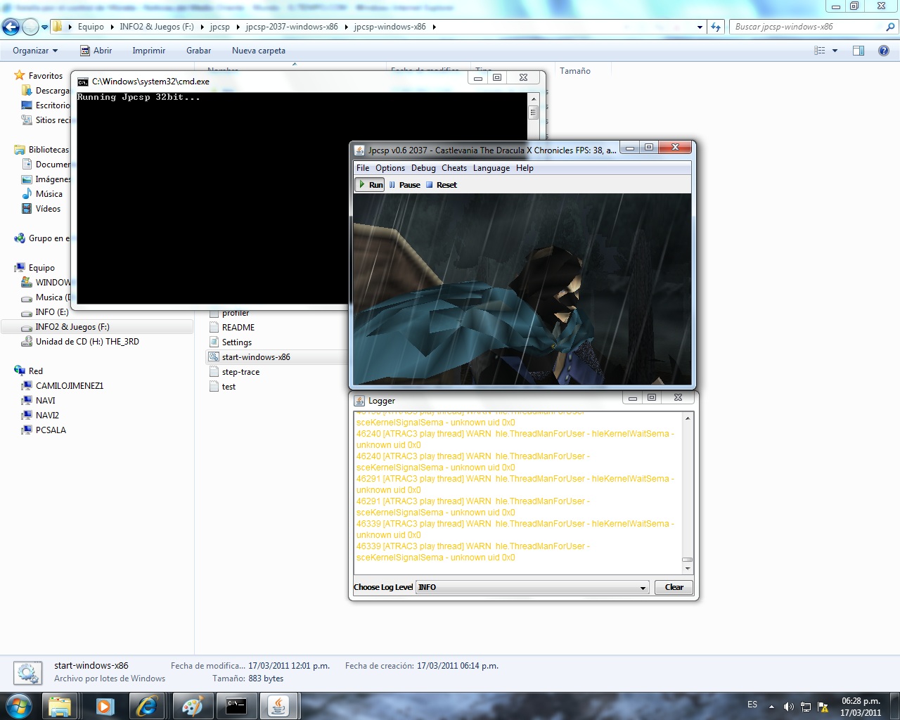Refresh the Explorer address bar
900x720 pixels.
click(x=716, y=27)
